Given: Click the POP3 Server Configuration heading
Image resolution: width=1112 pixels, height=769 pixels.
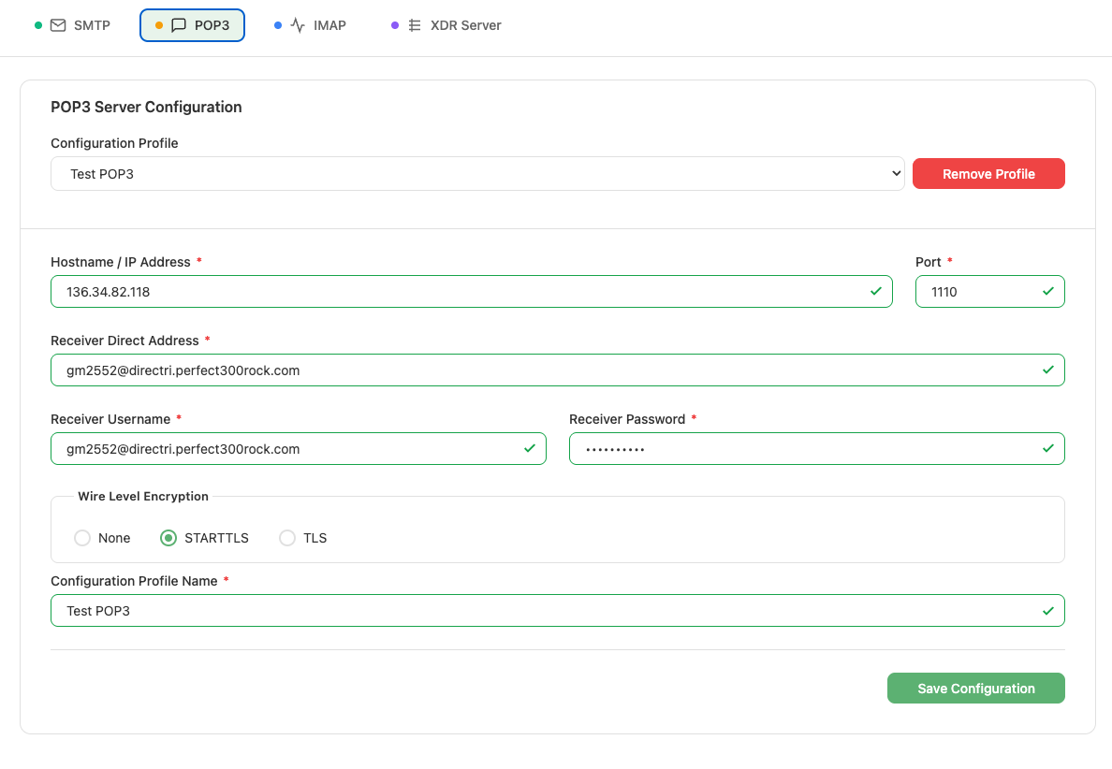Looking at the screenshot, I should (x=146, y=107).
